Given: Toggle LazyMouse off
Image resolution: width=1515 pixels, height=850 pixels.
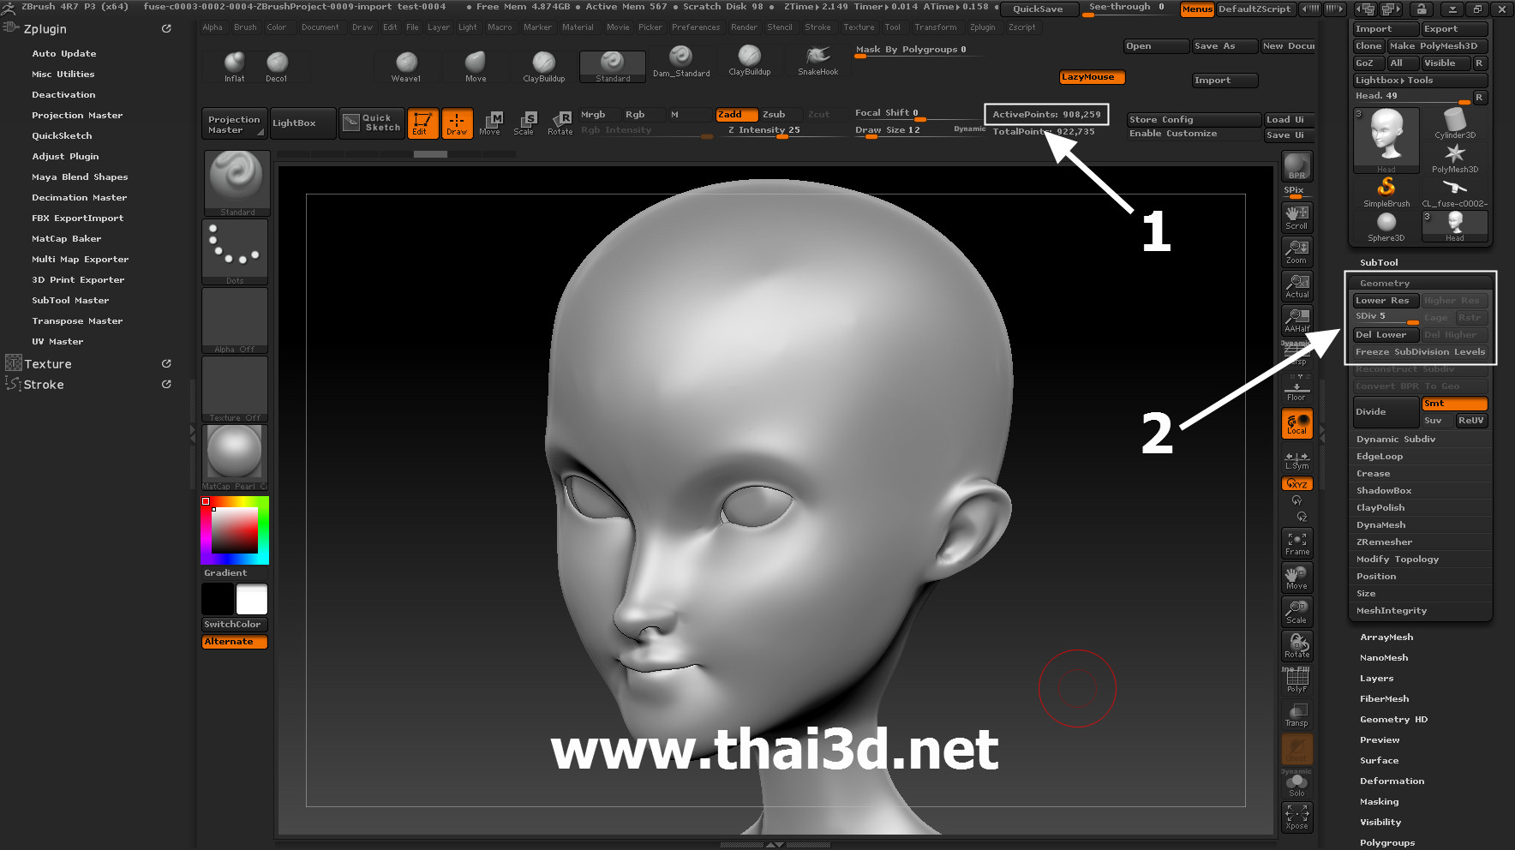Looking at the screenshot, I should [1092, 77].
